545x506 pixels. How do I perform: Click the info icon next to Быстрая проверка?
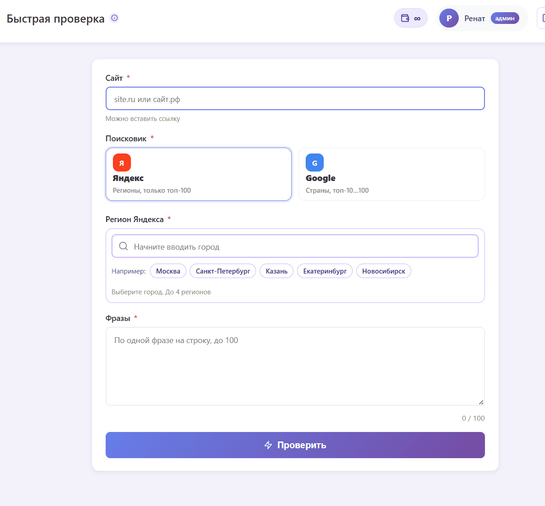pyautogui.click(x=115, y=18)
